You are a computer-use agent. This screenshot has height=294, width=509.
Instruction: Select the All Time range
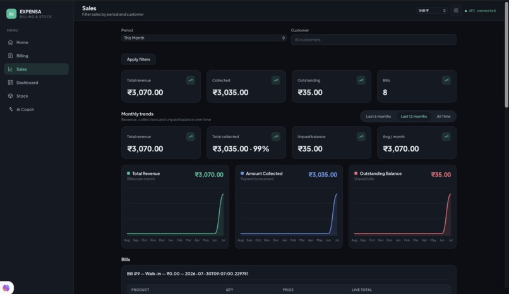(x=443, y=116)
